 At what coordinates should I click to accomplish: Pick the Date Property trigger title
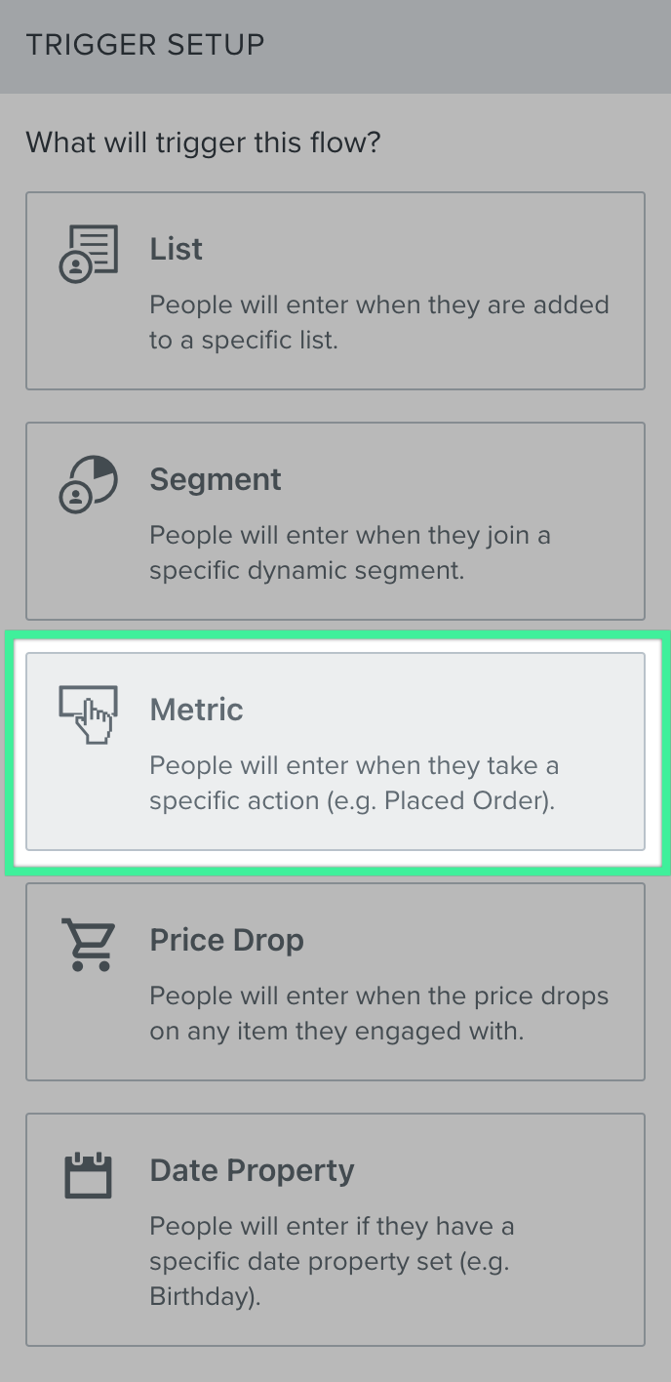click(x=252, y=1170)
